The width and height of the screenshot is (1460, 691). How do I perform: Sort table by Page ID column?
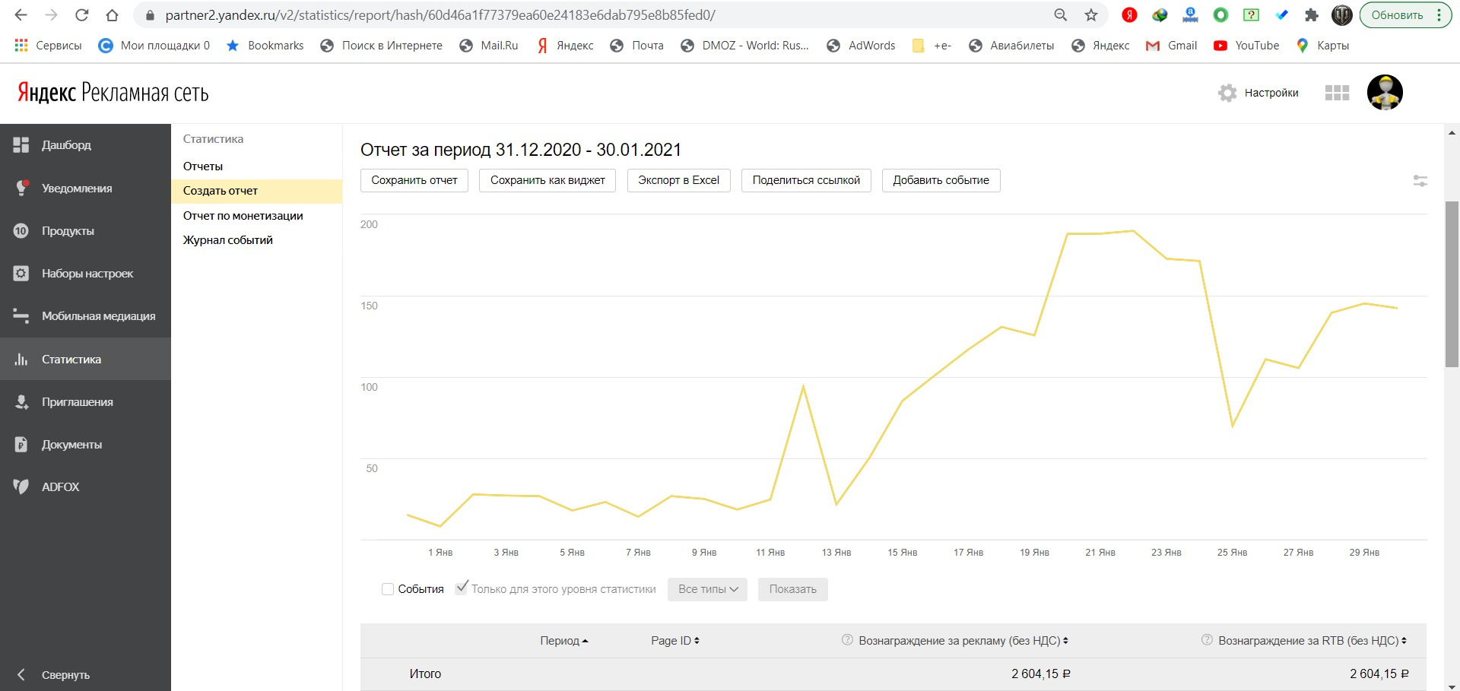(x=675, y=641)
